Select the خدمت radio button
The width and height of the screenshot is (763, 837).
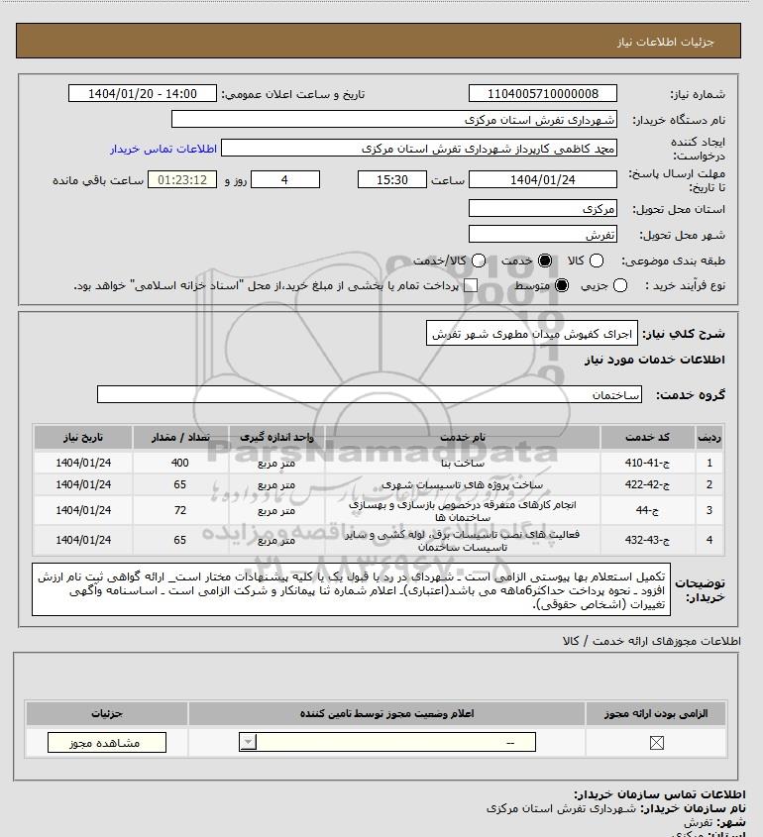pos(545,261)
